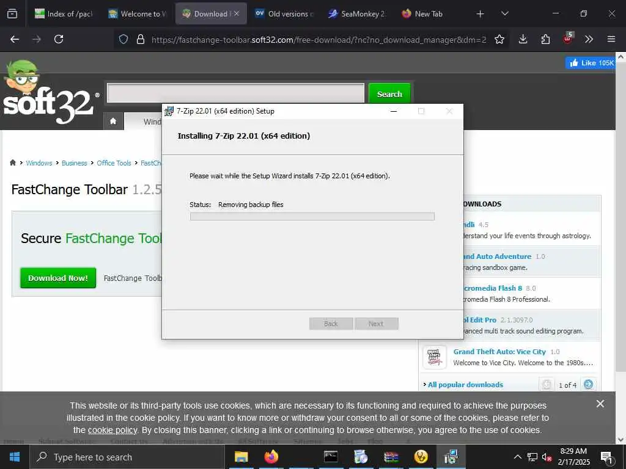
Task: Open the Windows Start menu
Action: [15, 457]
